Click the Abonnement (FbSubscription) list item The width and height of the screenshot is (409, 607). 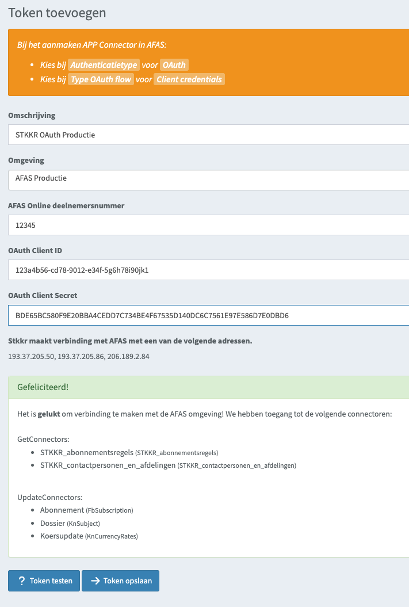tap(87, 510)
